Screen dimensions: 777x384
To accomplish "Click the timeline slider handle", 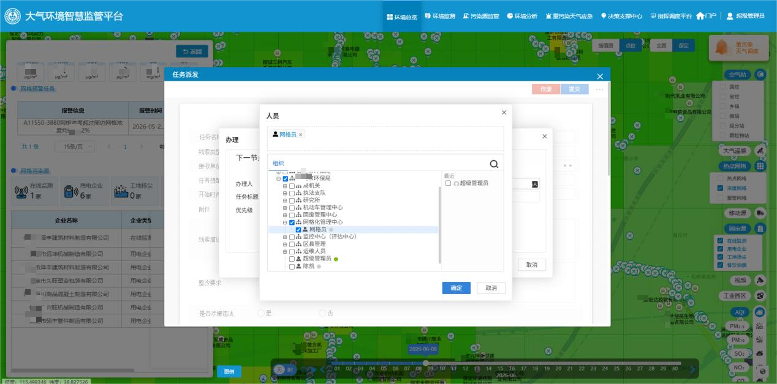I will tap(425, 363).
